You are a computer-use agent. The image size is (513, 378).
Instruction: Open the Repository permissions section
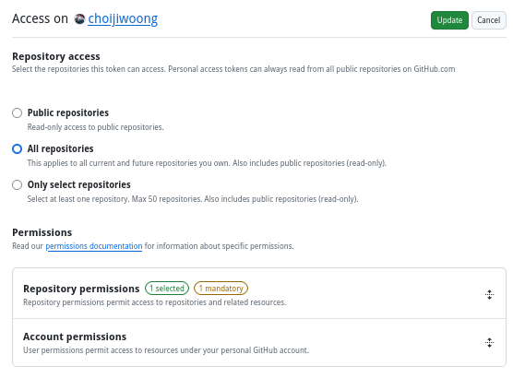(259, 293)
